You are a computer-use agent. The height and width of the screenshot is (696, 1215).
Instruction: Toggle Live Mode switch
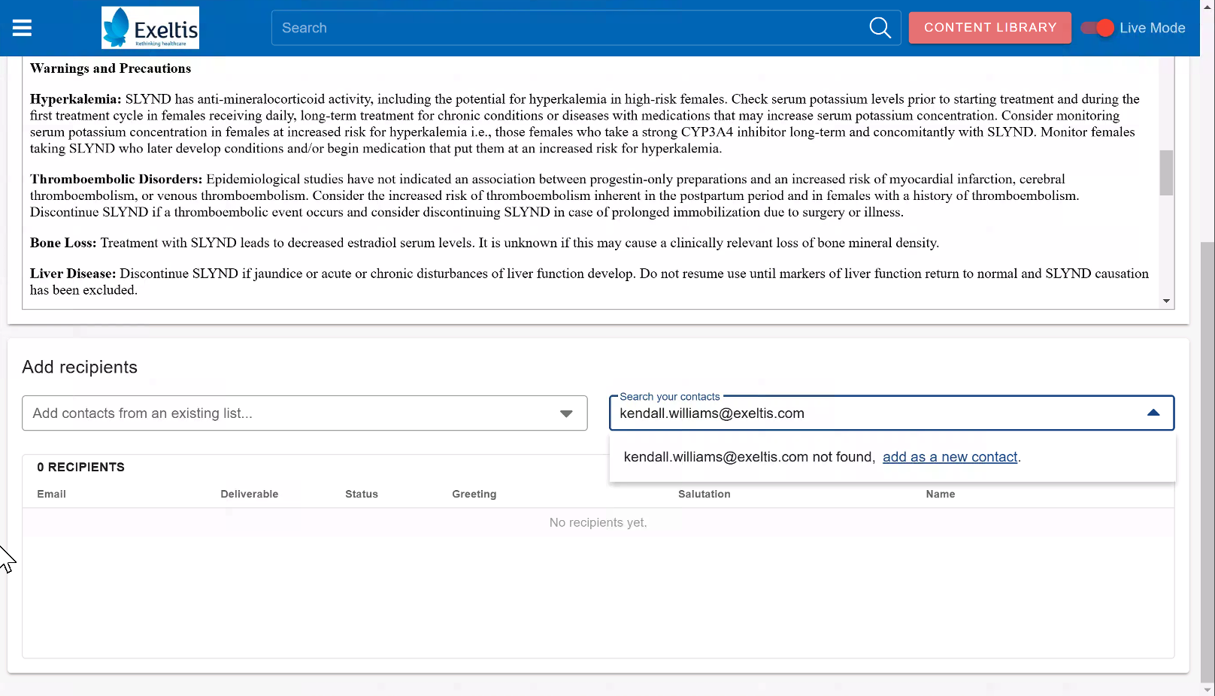(1097, 28)
